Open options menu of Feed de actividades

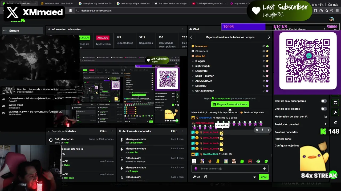112,131
